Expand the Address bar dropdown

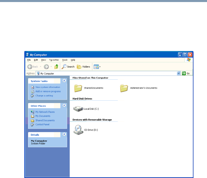[179, 73]
